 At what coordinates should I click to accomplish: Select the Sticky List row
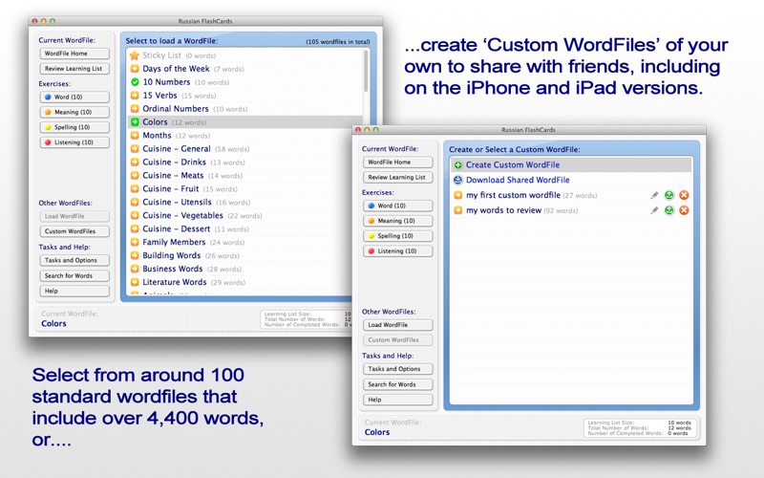[245, 55]
